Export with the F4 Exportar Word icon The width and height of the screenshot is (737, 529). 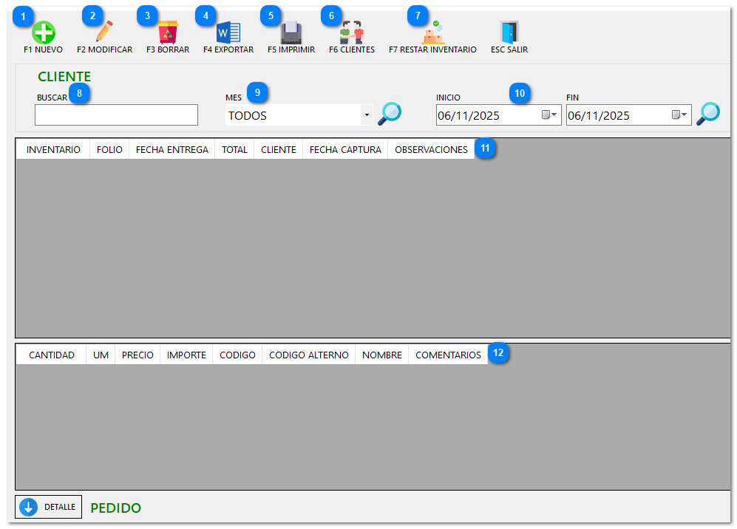click(x=228, y=33)
